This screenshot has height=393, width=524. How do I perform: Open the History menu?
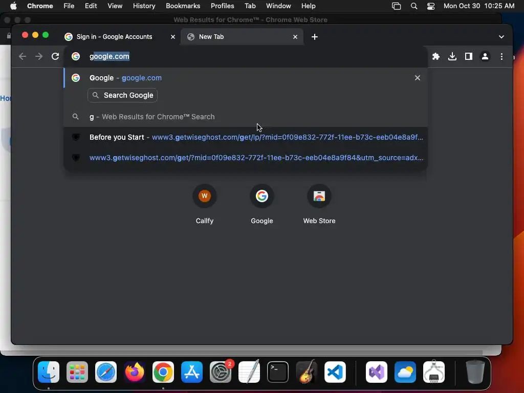(x=144, y=6)
